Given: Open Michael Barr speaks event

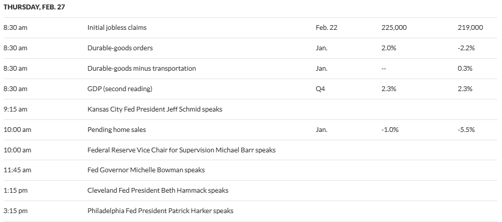Looking at the screenshot, I should tap(181, 150).
